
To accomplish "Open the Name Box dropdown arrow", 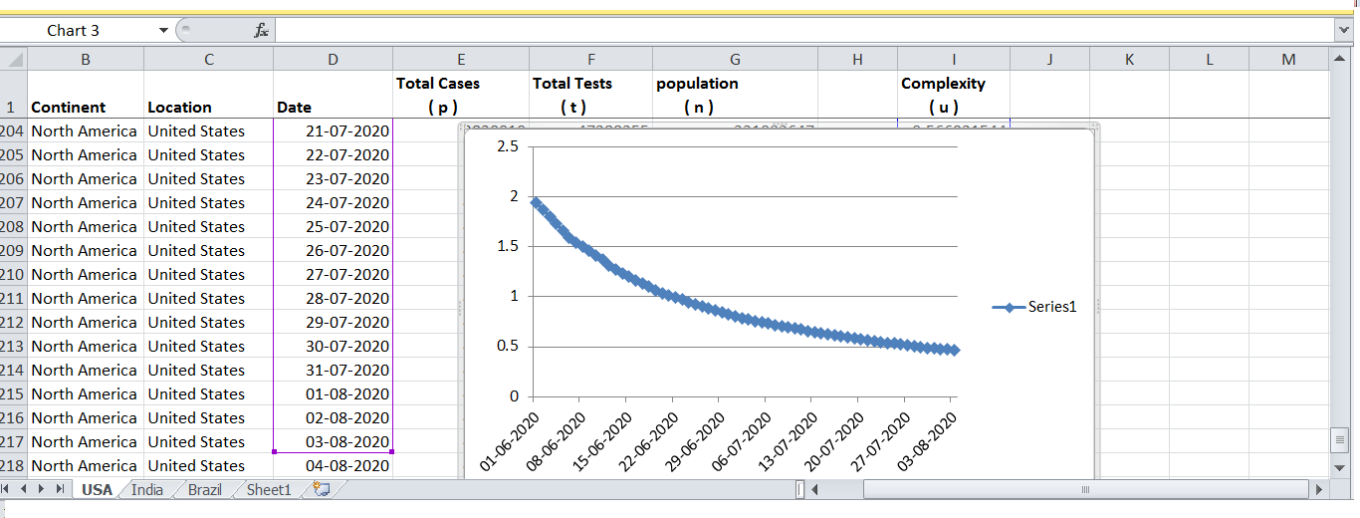I will [x=163, y=31].
